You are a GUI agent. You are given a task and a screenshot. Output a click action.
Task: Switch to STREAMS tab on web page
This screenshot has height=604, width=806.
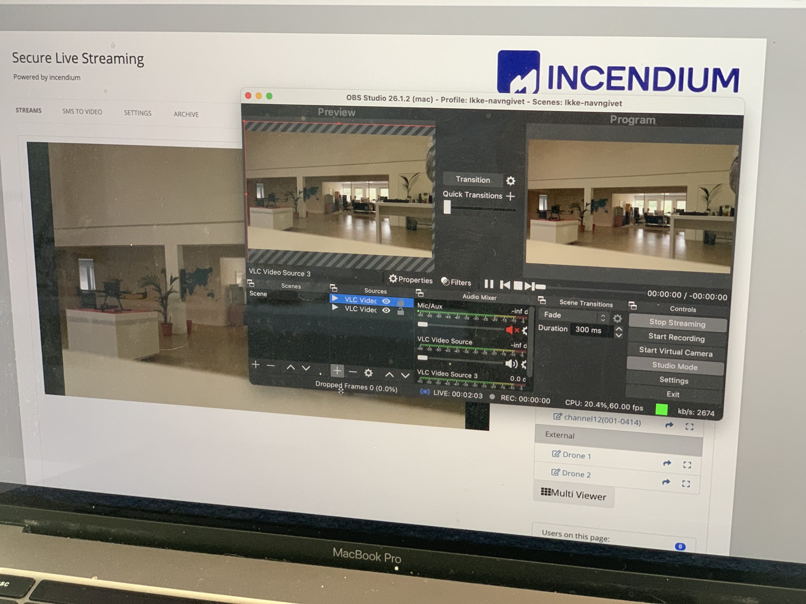pyautogui.click(x=28, y=110)
